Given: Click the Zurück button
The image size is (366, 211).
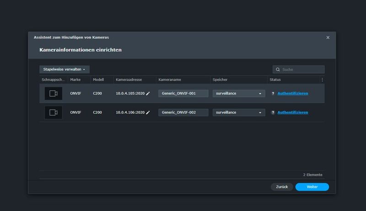Looking at the screenshot, I should pos(282,187).
